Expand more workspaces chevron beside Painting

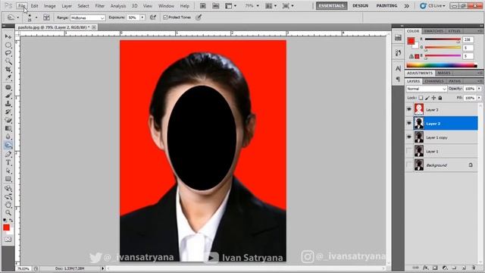(x=406, y=6)
